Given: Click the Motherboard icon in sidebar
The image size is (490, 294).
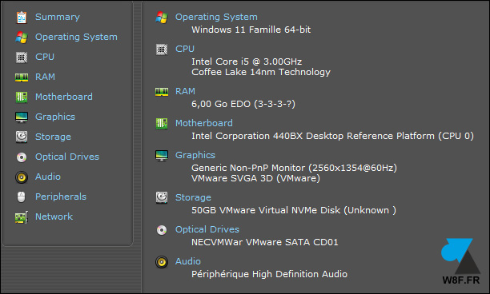Looking at the screenshot, I should tap(22, 97).
